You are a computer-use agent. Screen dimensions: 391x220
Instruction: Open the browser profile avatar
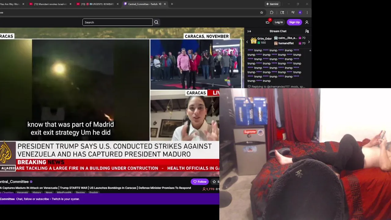tap(300, 13)
